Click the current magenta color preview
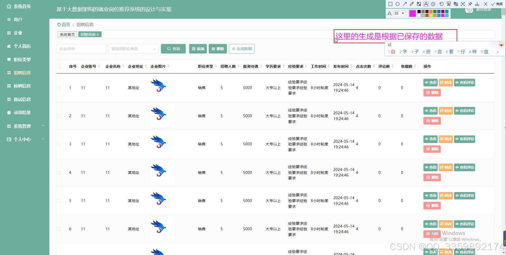The image size is (506, 255). pos(412,13)
